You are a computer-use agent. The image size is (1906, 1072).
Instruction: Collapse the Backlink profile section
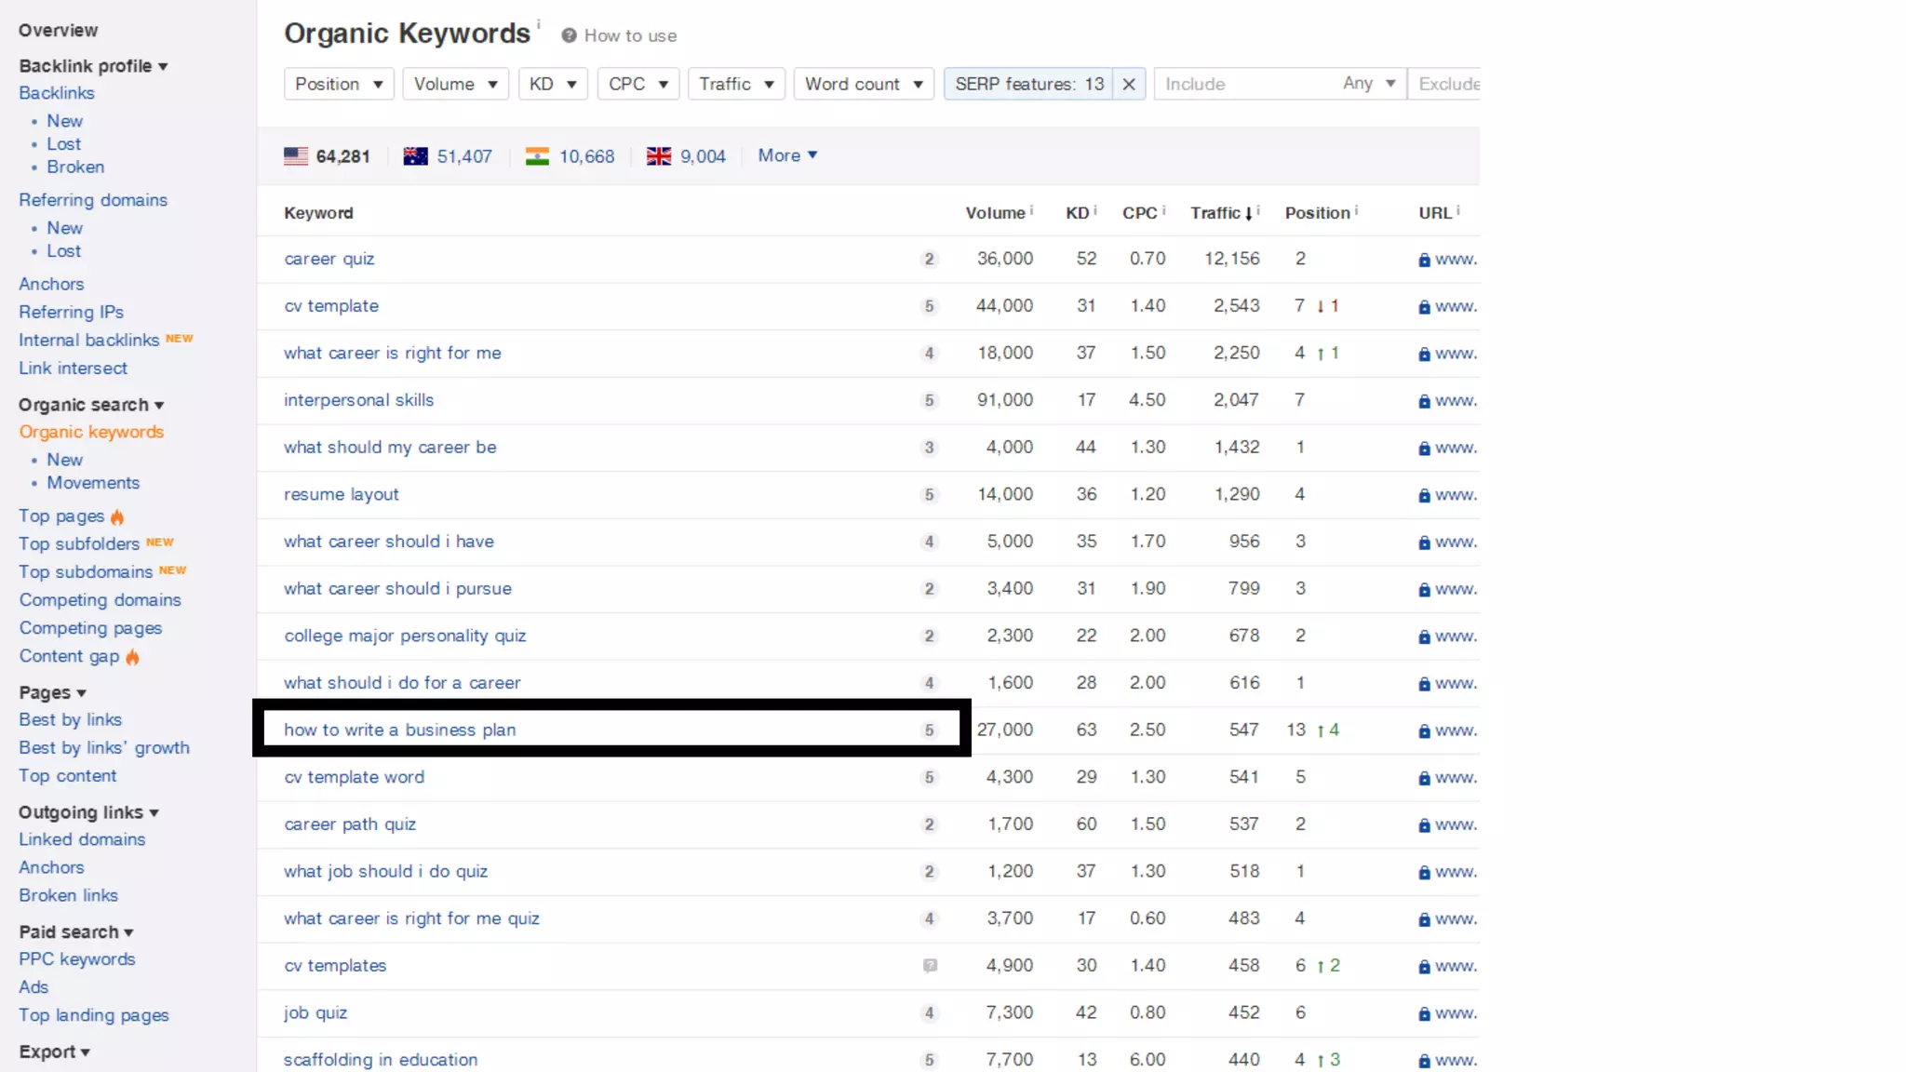[93, 66]
